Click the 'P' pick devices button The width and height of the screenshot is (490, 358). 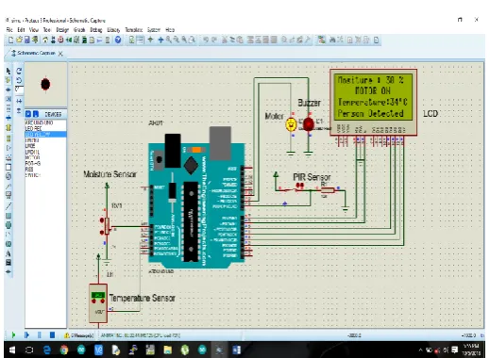click(x=28, y=114)
